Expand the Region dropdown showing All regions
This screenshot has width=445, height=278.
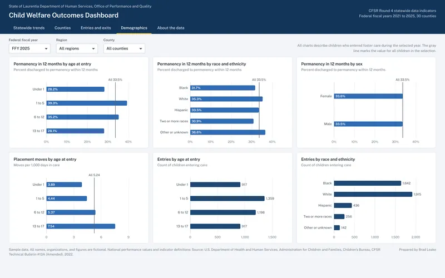(77, 48)
